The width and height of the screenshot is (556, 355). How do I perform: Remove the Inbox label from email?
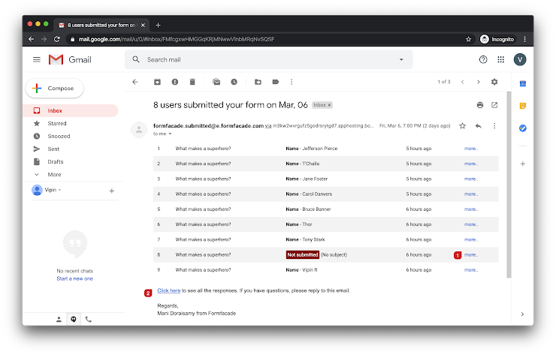(x=329, y=105)
